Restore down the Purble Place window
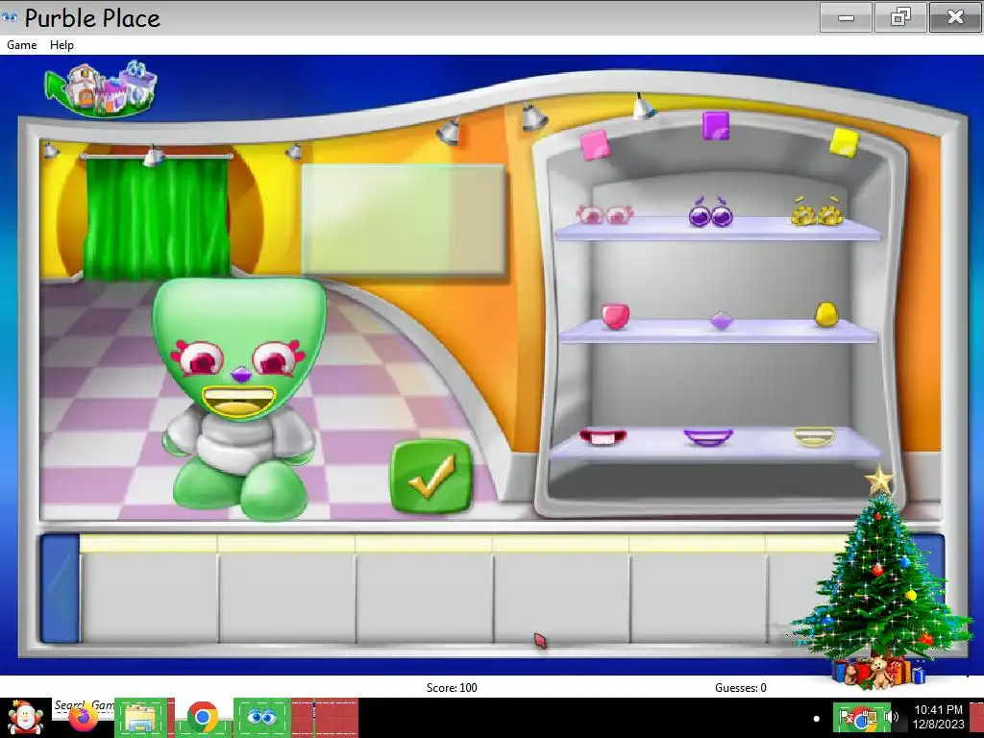The height and width of the screenshot is (738, 984). (x=900, y=17)
